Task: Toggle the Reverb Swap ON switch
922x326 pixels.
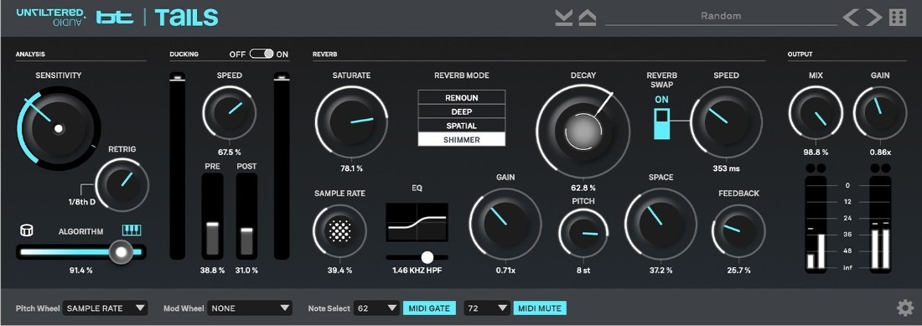Action: [x=661, y=123]
